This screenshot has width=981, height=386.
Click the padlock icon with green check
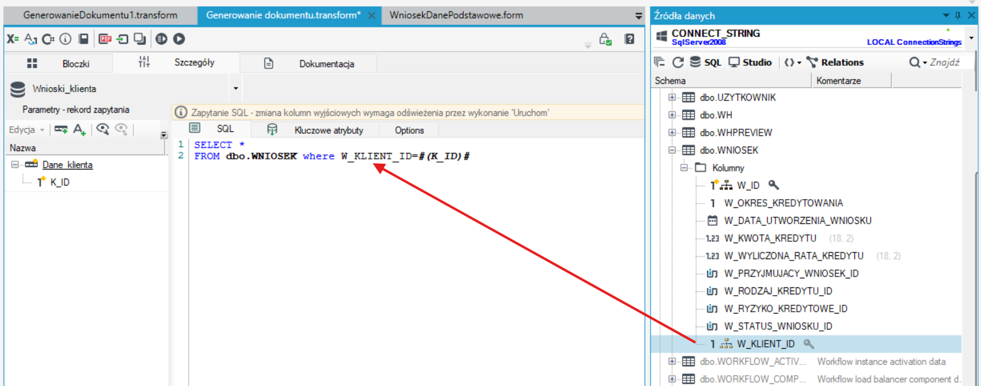tap(605, 39)
